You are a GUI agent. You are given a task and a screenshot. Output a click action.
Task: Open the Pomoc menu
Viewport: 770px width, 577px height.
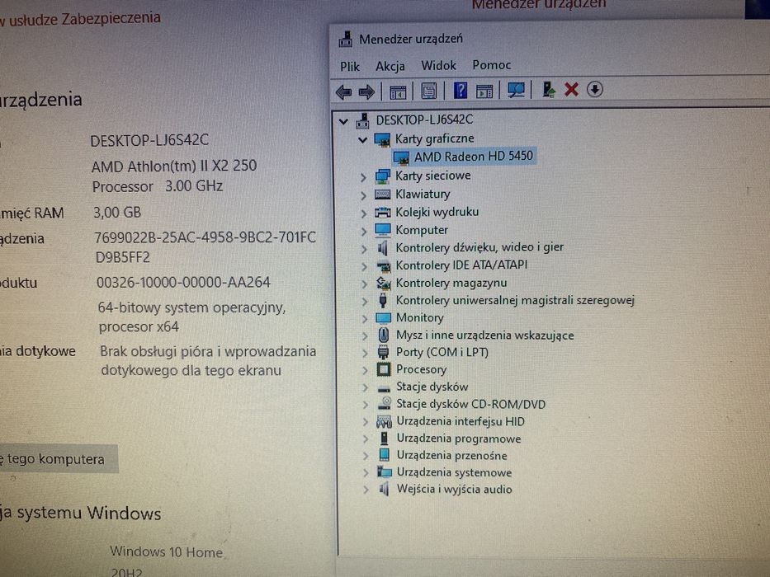[x=492, y=65]
